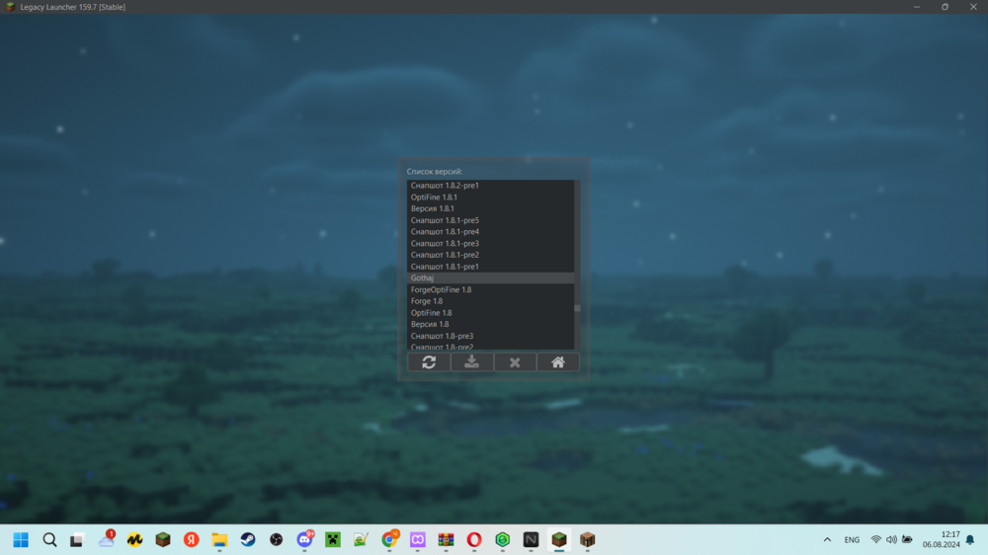Click the version list scrollbar thumb

click(x=577, y=309)
